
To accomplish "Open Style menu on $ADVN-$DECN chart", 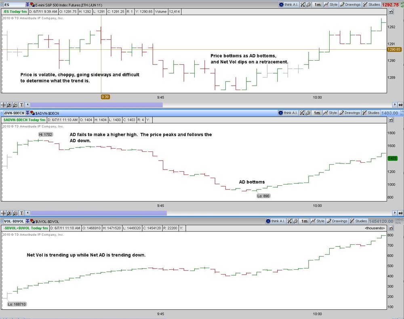I will click(330, 113).
